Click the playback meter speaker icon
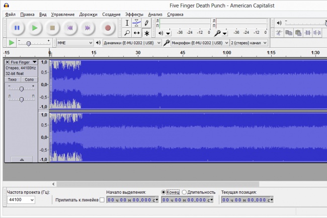 pyautogui.click(x=160, y=33)
